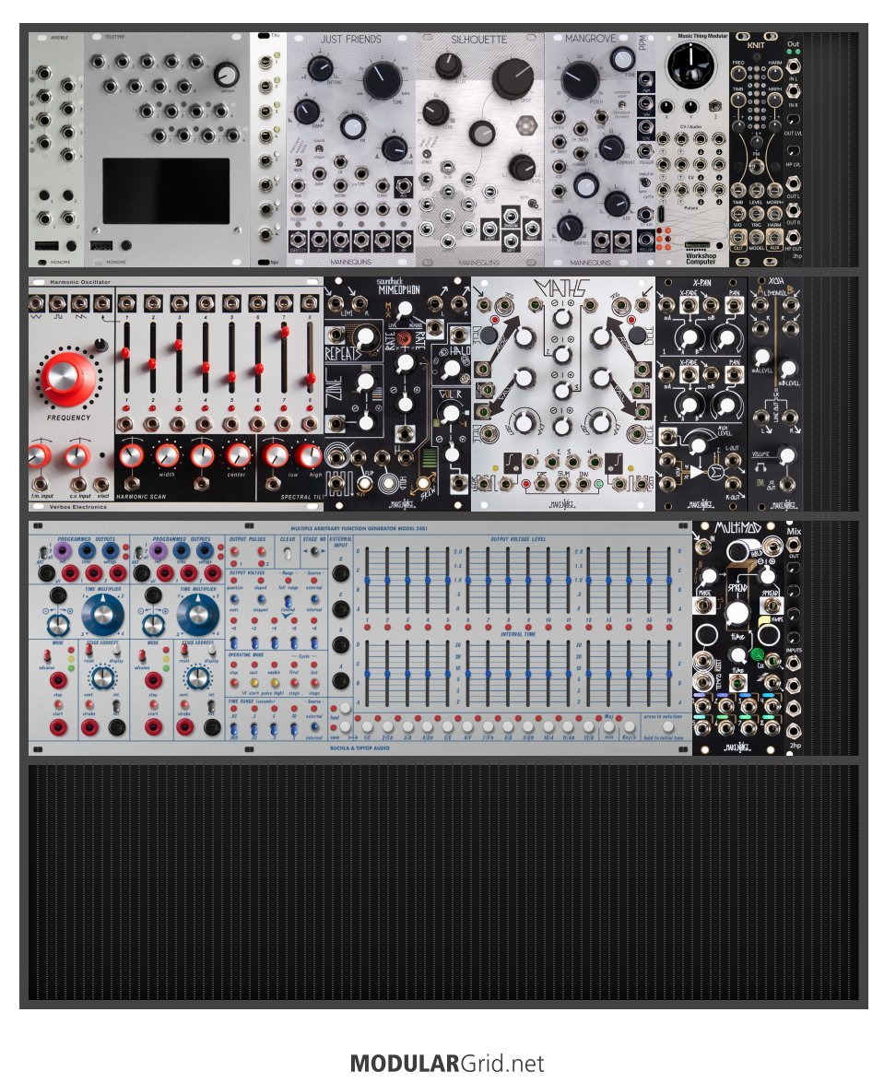Toggle the HOLD button on Mimeophon
The height and width of the screenshot is (1083, 896).
(389, 482)
